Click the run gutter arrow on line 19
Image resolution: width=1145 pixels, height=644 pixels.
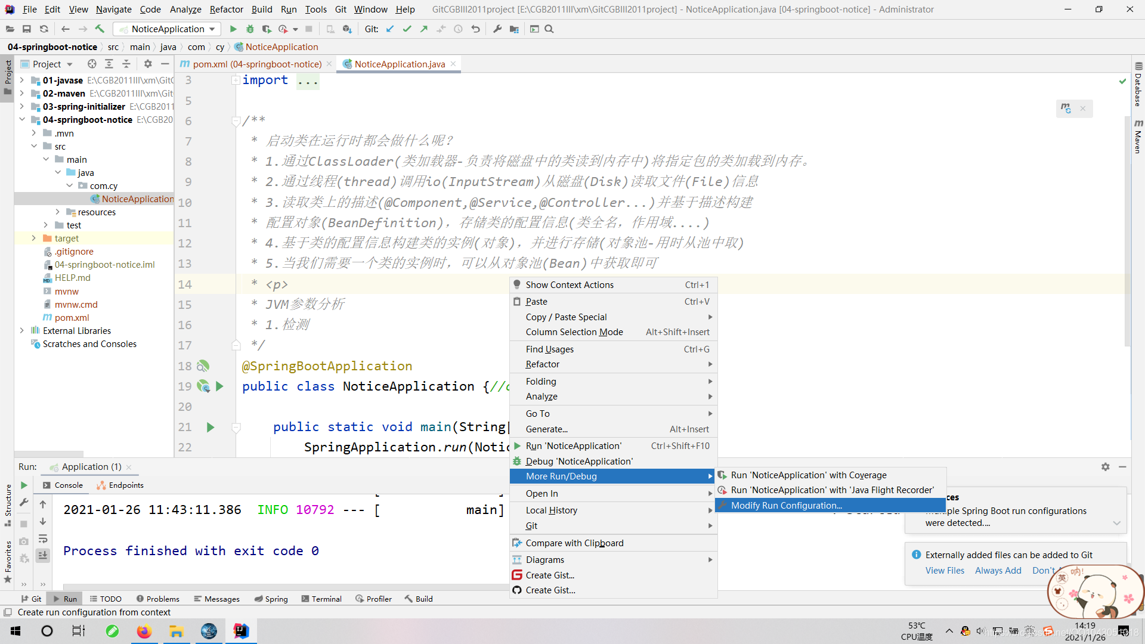click(219, 386)
